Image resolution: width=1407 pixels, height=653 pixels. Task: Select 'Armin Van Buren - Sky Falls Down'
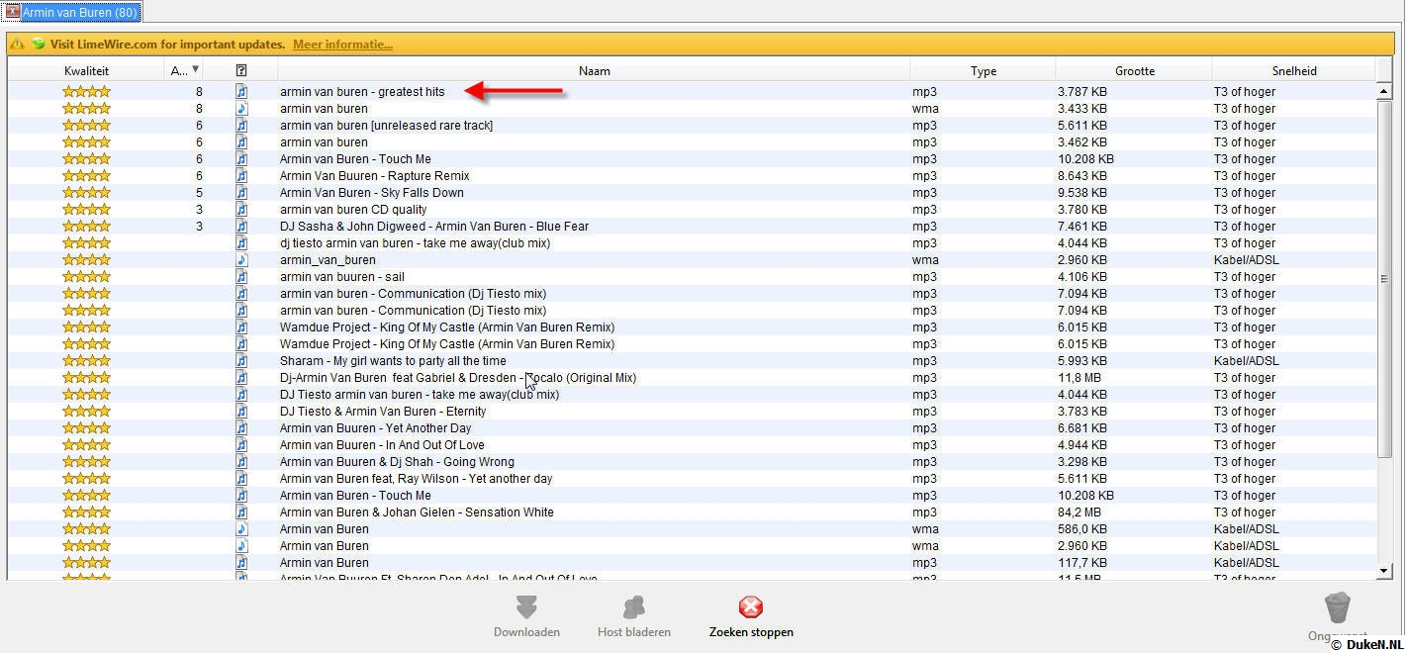pos(371,193)
